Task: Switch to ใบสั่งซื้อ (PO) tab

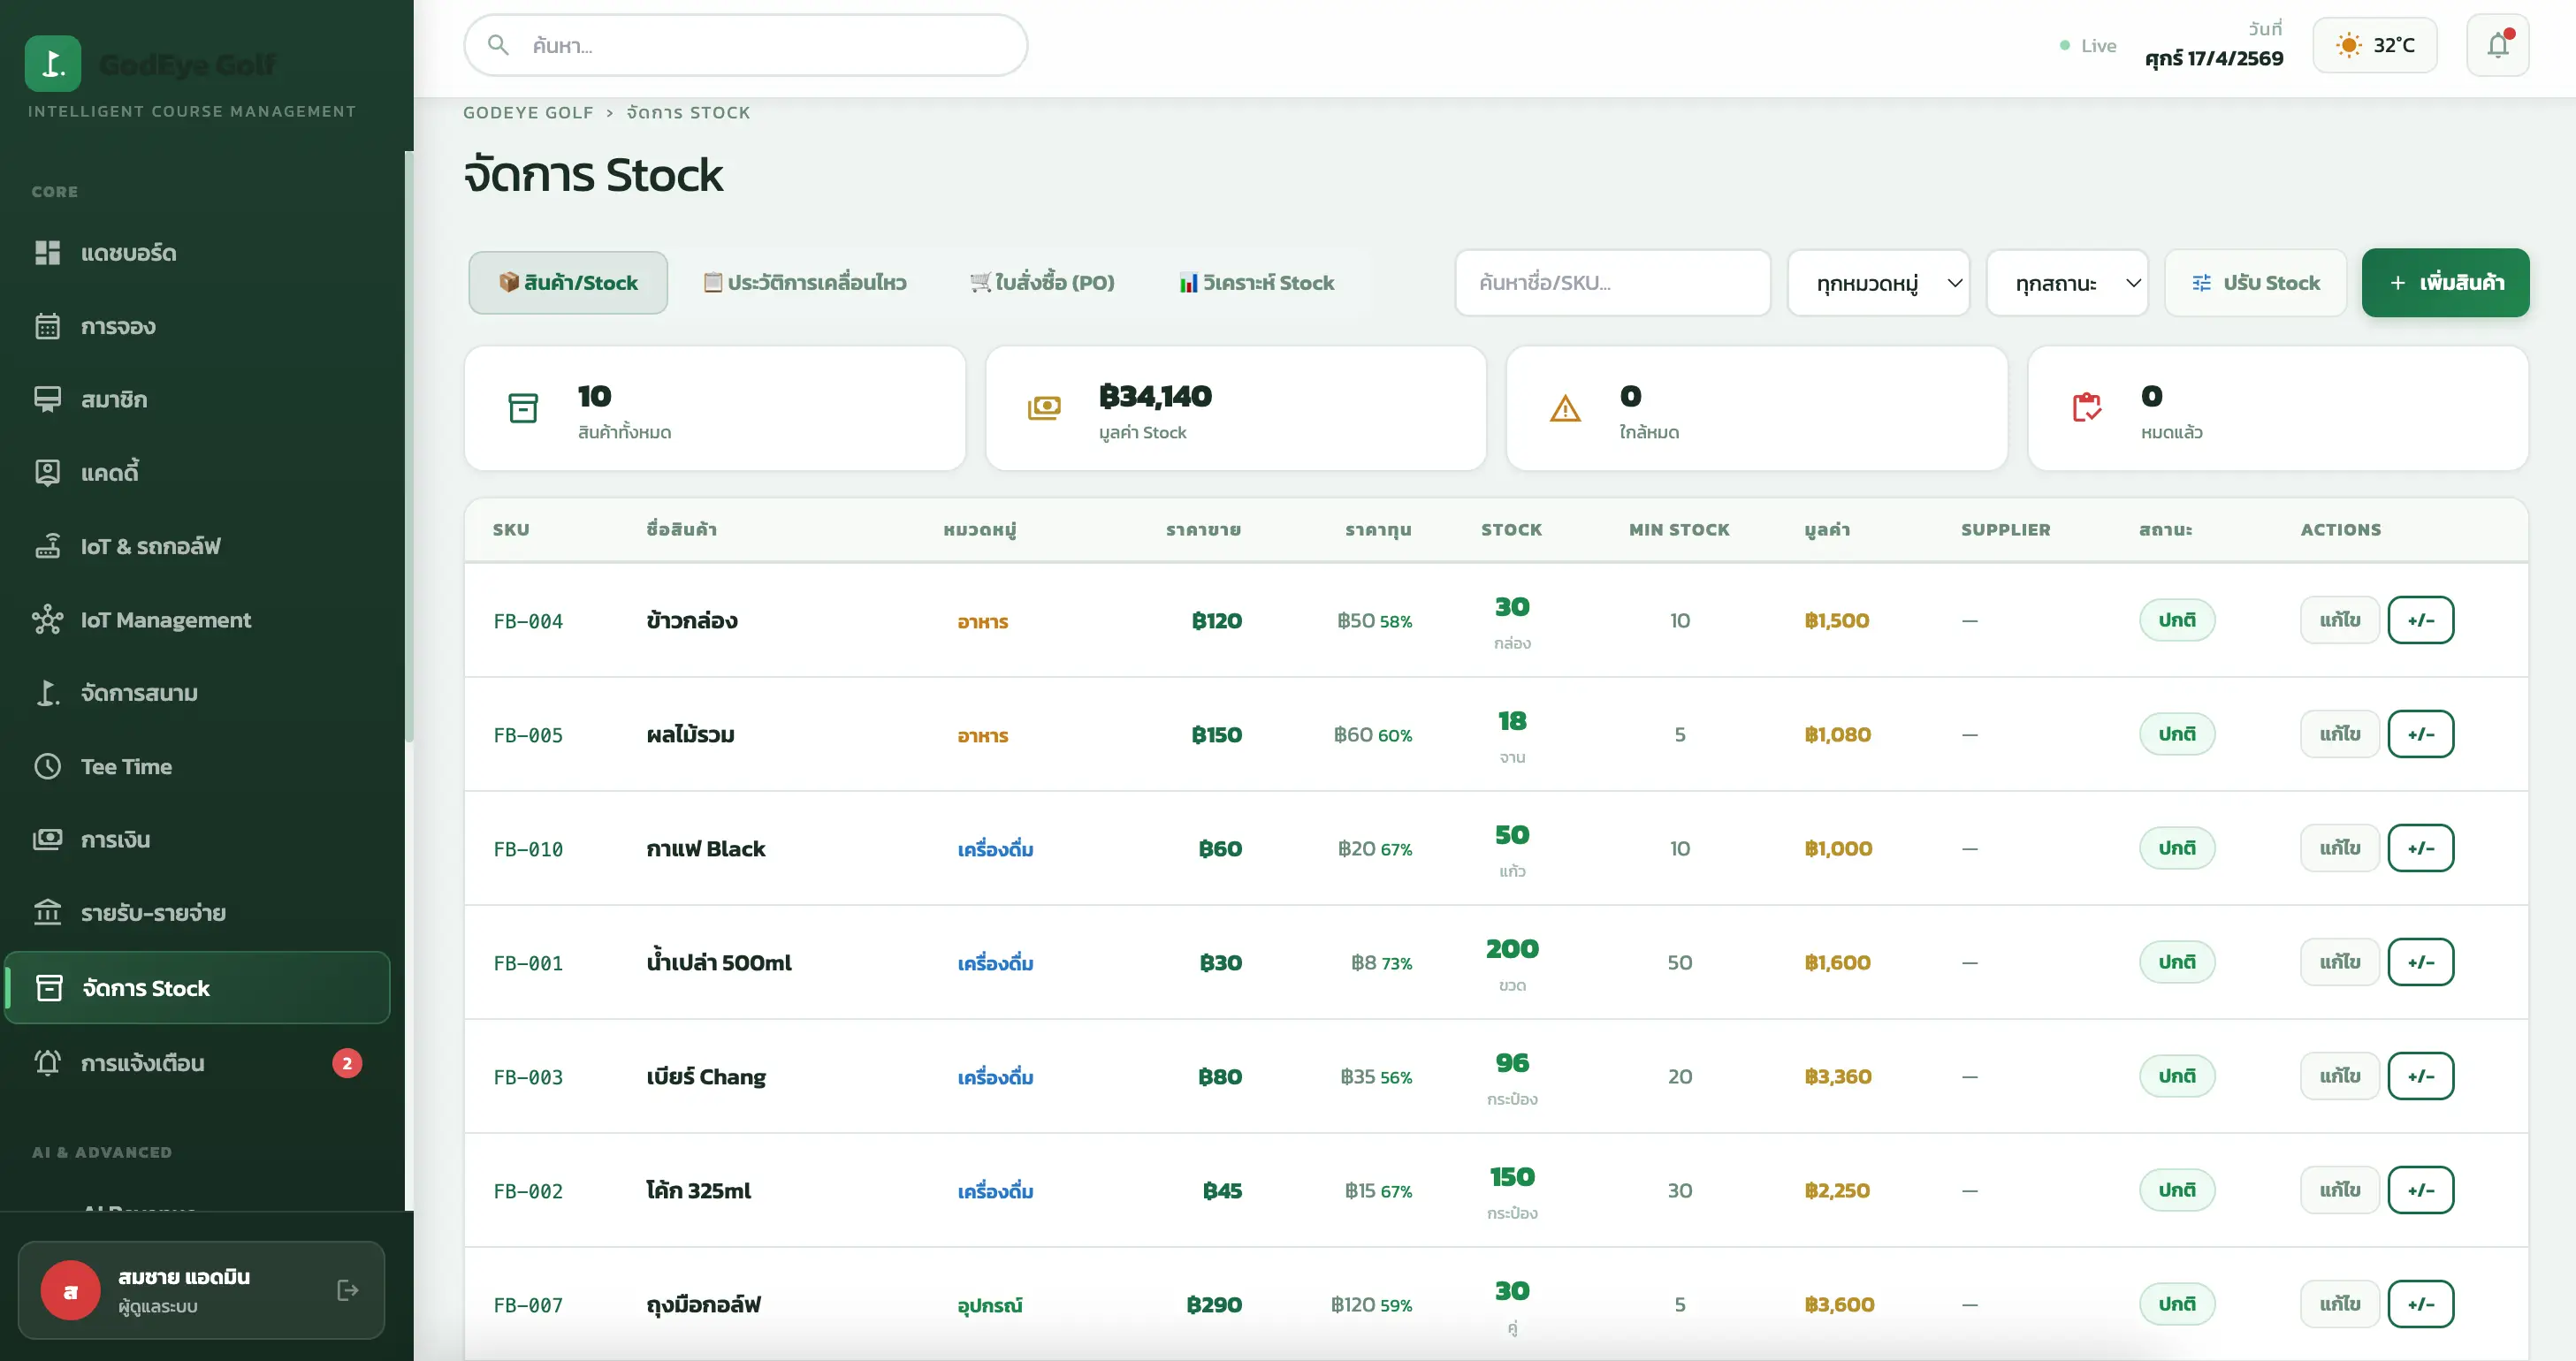Action: pyautogui.click(x=1042, y=283)
